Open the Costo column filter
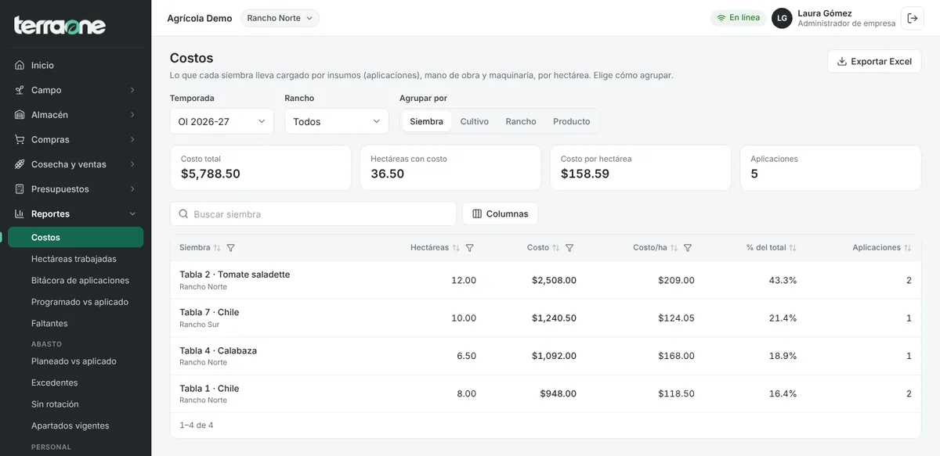 [569, 248]
